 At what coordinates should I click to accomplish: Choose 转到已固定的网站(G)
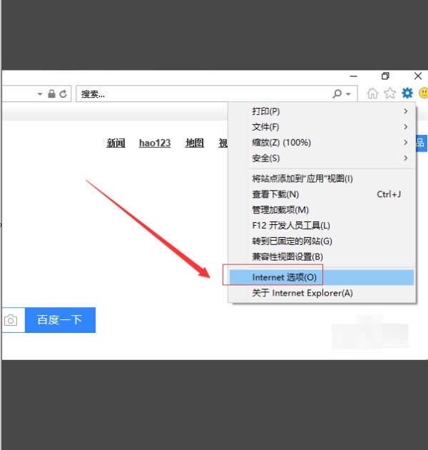click(x=322, y=241)
